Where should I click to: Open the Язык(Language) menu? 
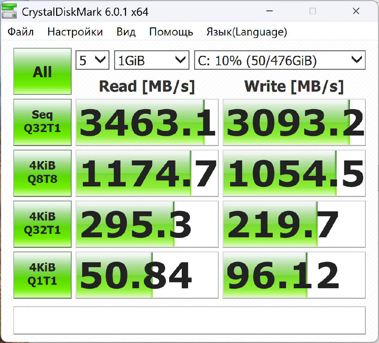point(247,32)
